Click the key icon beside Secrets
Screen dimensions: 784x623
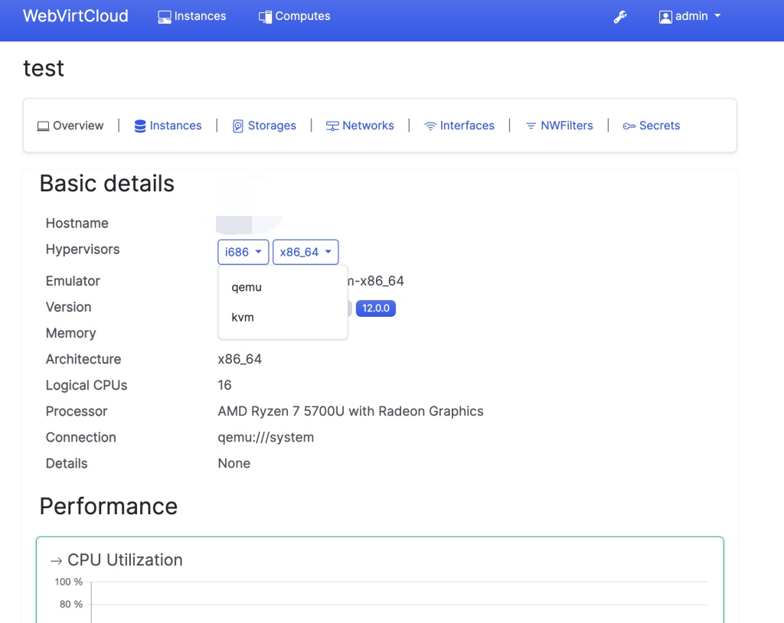coord(629,126)
